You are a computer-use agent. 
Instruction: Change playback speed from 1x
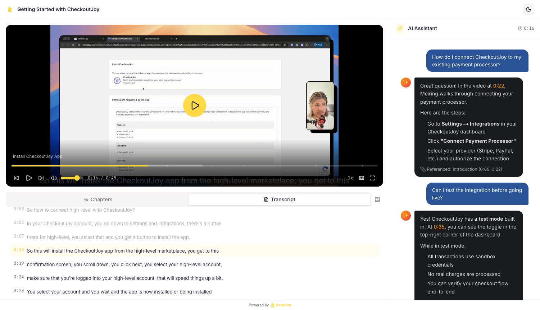350,178
